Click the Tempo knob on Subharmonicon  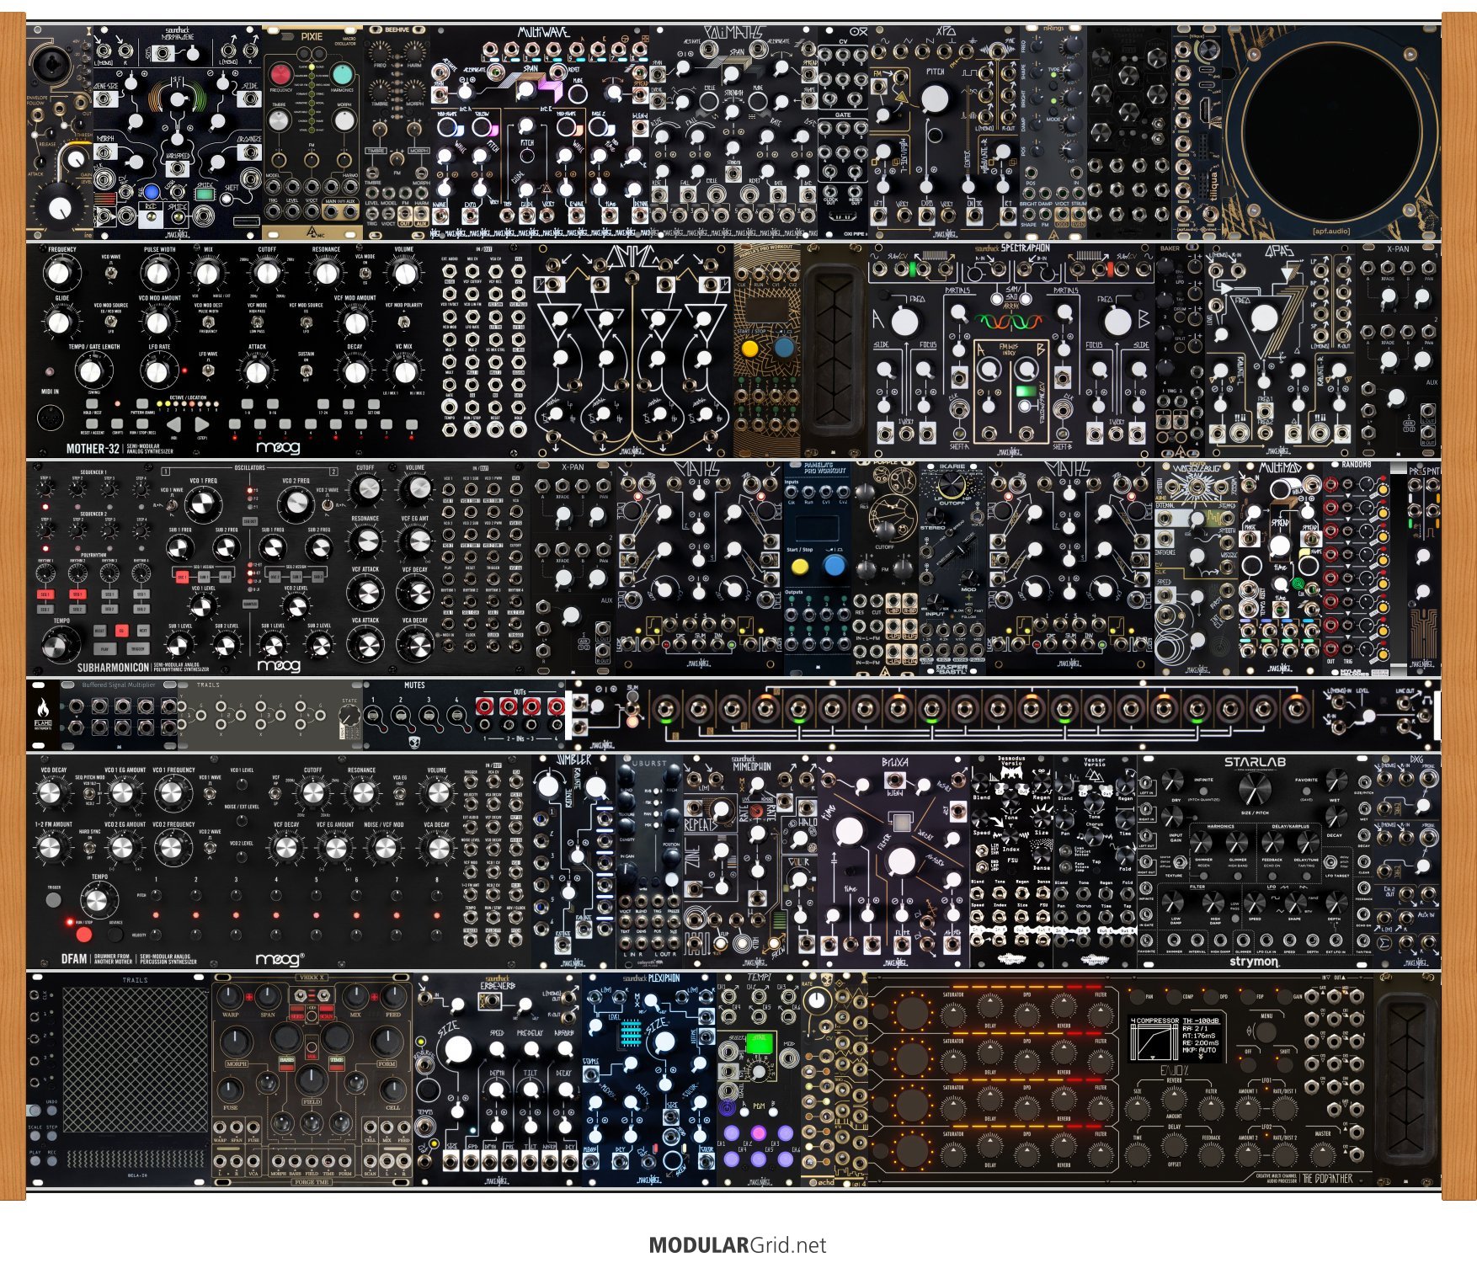click(x=57, y=646)
